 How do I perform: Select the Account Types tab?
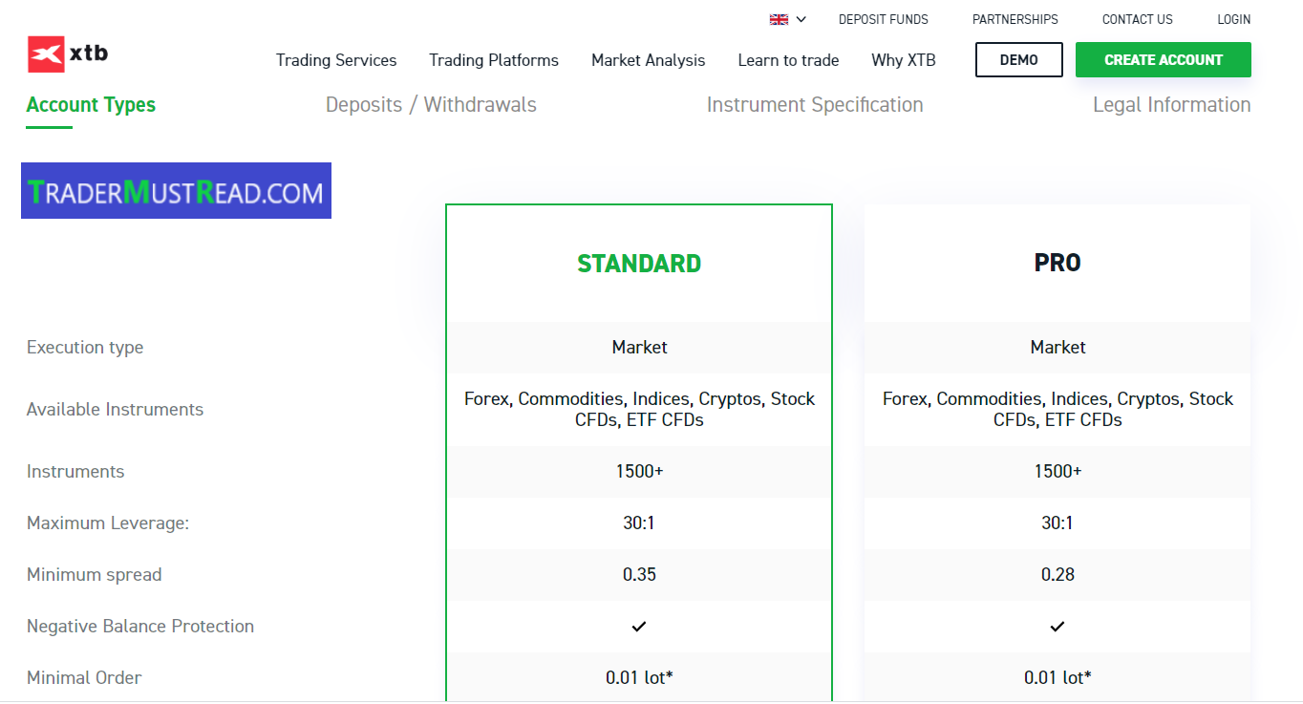tap(91, 105)
